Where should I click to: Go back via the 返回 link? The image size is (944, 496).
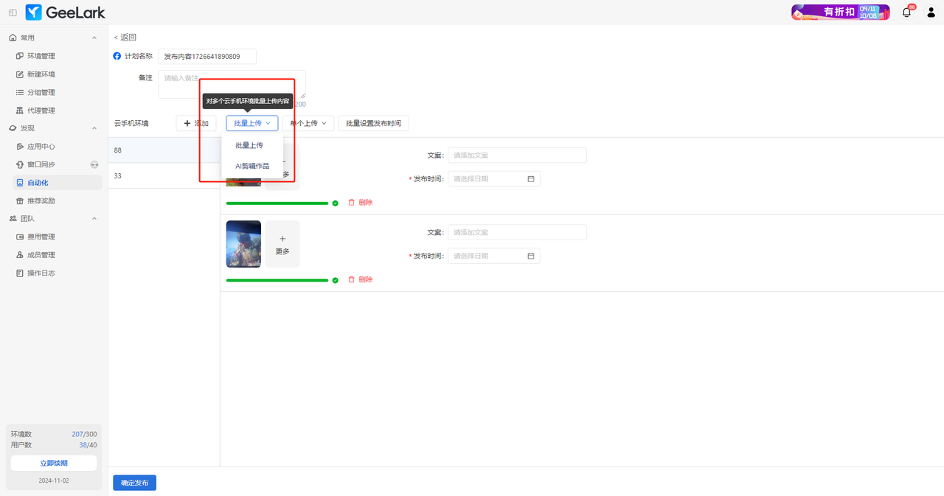(125, 38)
